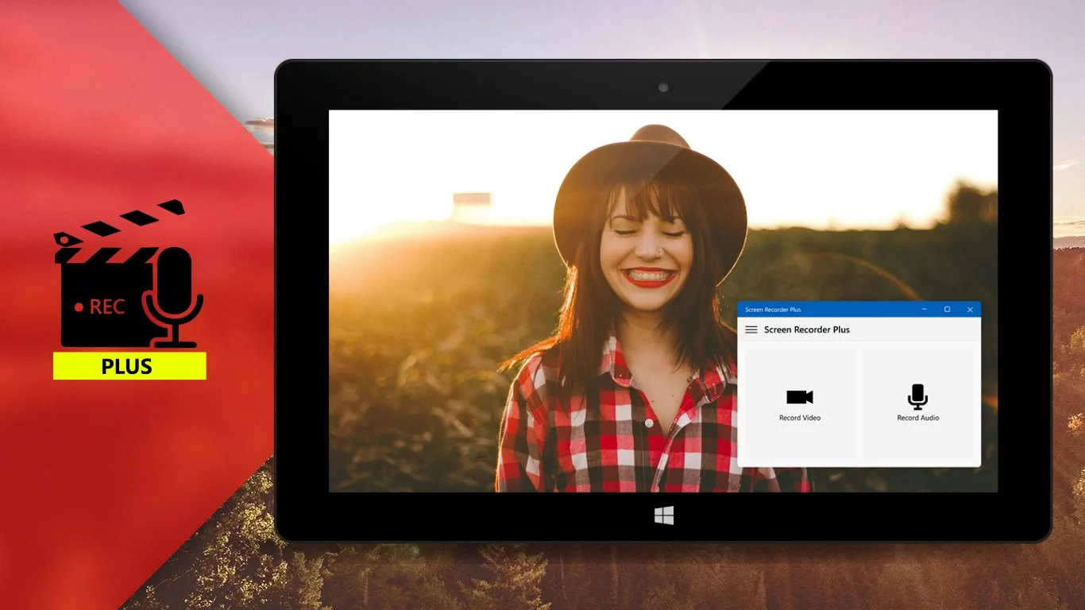The width and height of the screenshot is (1085, 610).
Task: Tap the Windows logo button on the tablet
Action: [664, 515]
